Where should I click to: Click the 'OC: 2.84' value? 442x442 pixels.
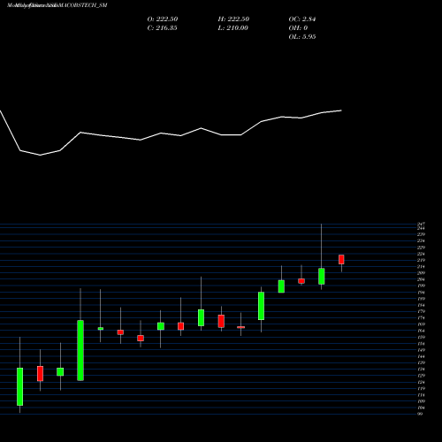[302, 19]
